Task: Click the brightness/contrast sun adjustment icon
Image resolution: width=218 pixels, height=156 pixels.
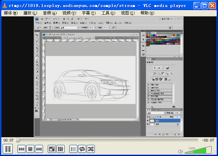Action: click(x=155, y=68)
